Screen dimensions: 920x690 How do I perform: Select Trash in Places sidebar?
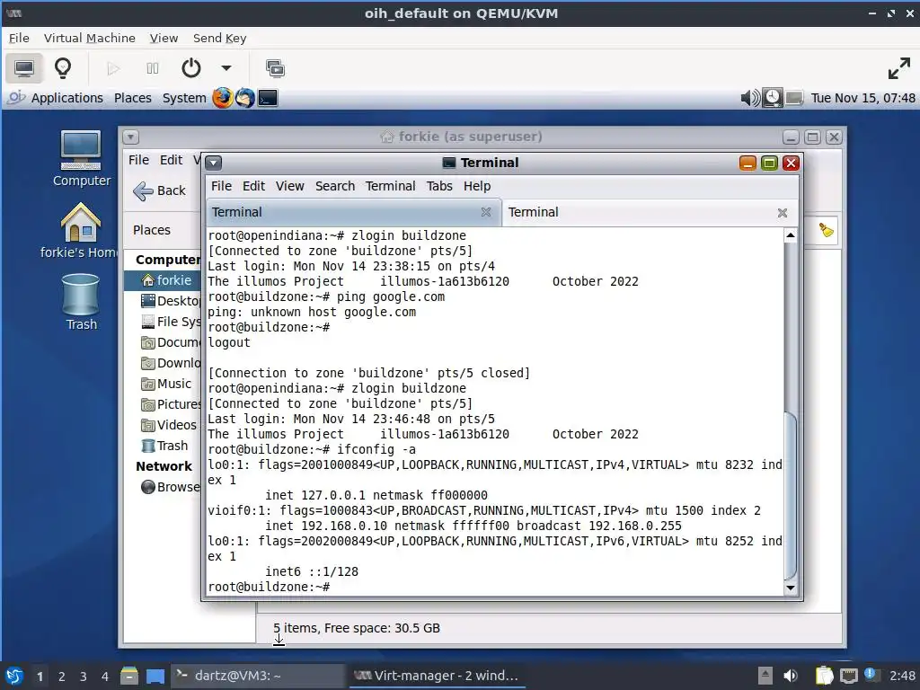click(163, 446)
